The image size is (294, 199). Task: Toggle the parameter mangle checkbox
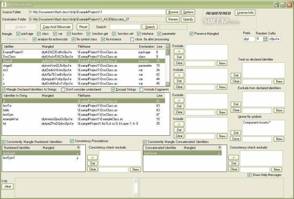click(x=159, y=34)
